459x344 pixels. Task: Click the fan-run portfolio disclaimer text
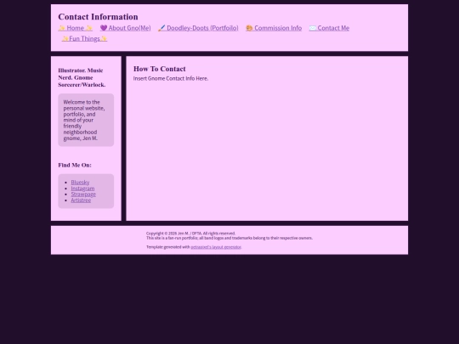(229, 238)
